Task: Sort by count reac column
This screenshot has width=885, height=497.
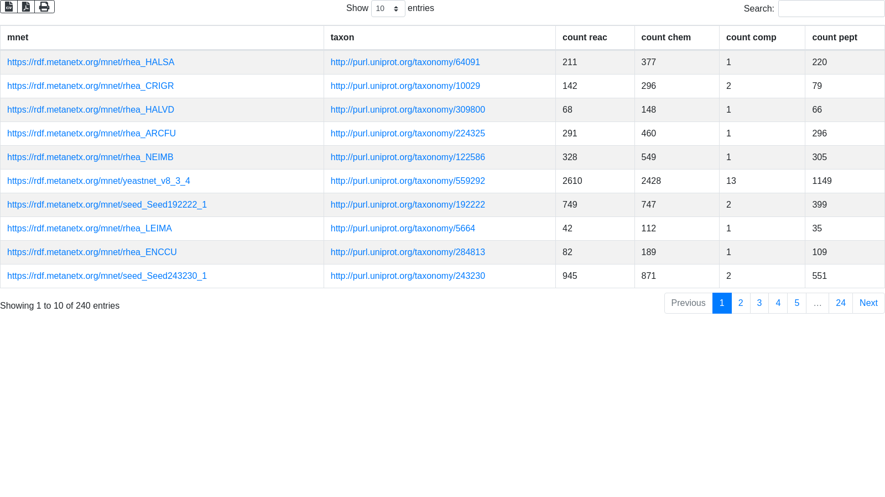Action: click(585, 38)
